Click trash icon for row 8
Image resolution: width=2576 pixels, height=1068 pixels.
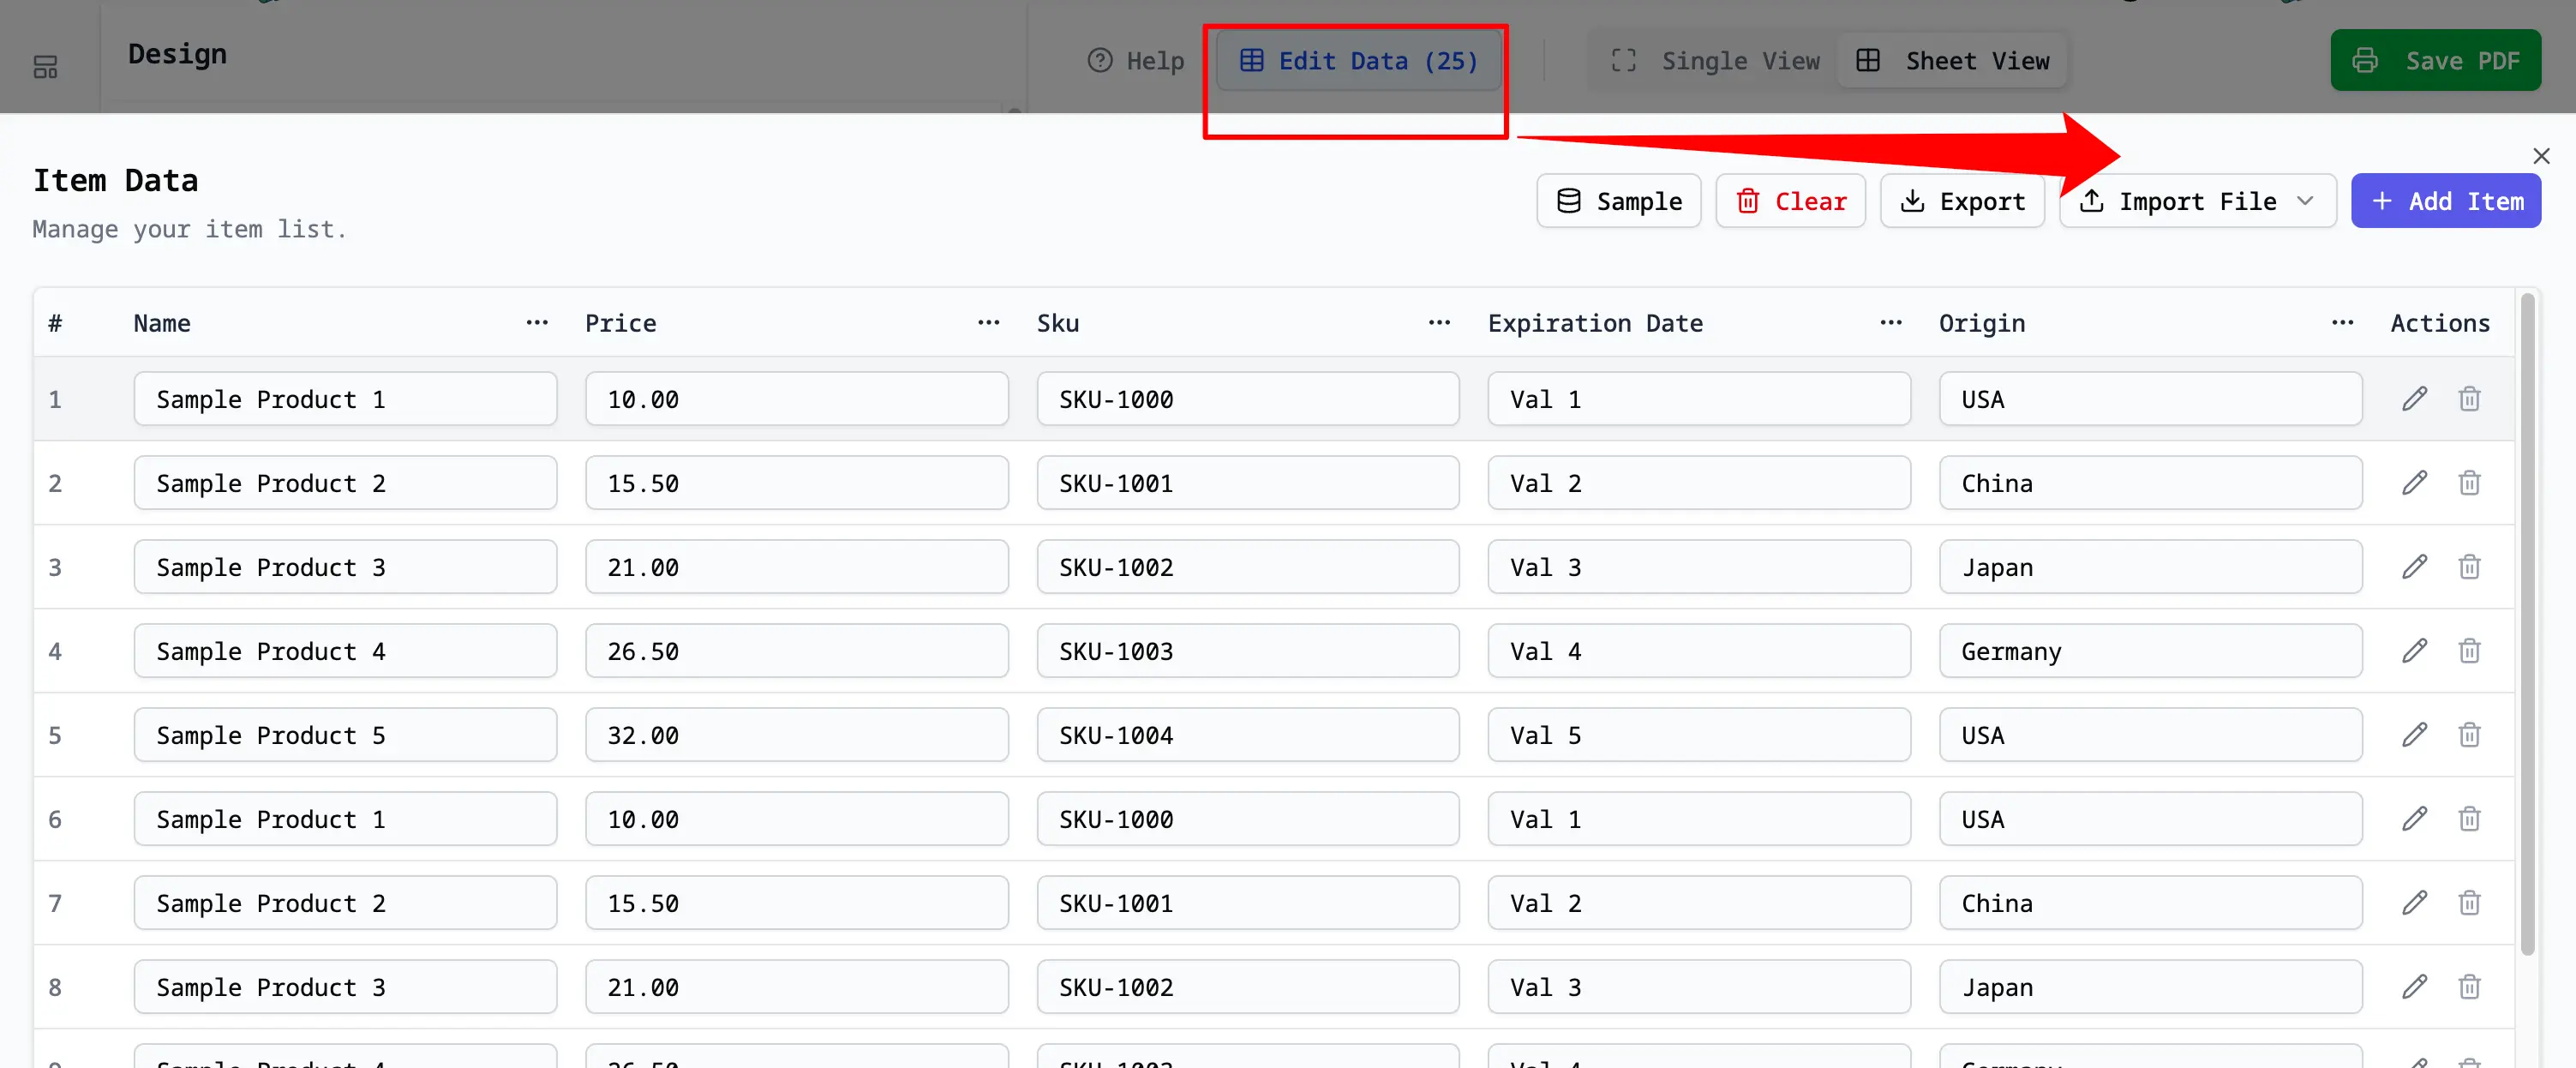(x=2469, y=987)
